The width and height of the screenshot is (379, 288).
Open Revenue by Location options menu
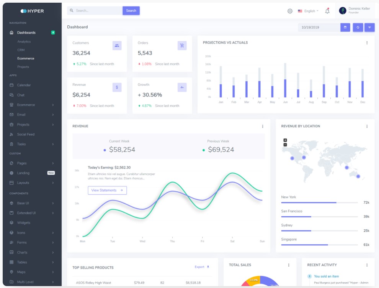(367, 126)
